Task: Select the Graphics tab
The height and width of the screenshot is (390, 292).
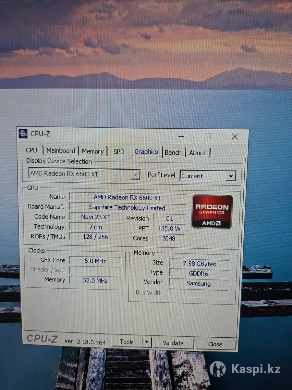Action: (146, 152)
